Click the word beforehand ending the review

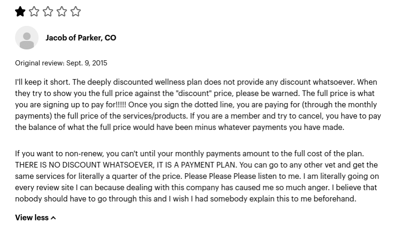[335, 199]
